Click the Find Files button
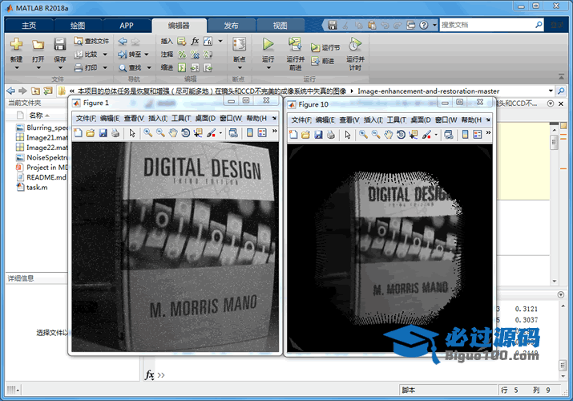 (x=91, y=41)
